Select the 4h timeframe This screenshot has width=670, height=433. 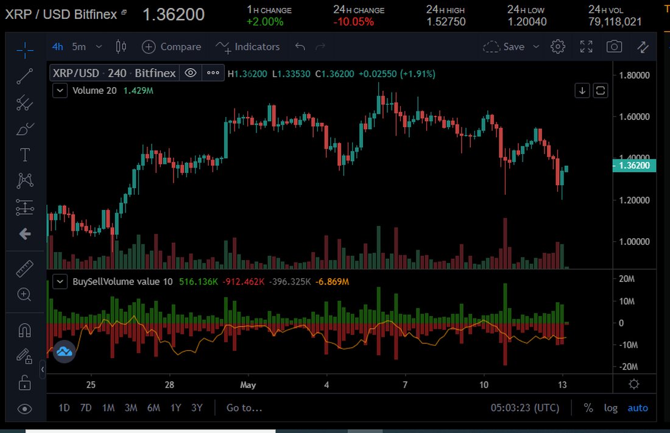pyautogui.click(x=58, y=47)
